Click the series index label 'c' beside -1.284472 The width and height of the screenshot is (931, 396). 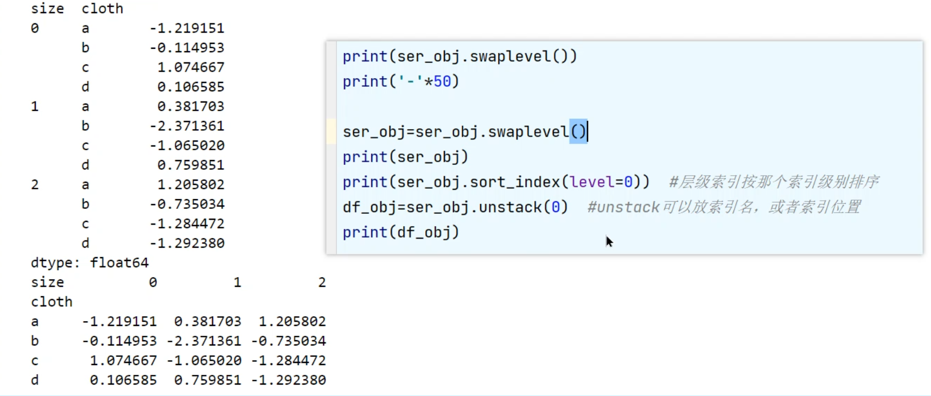[85, 223]
